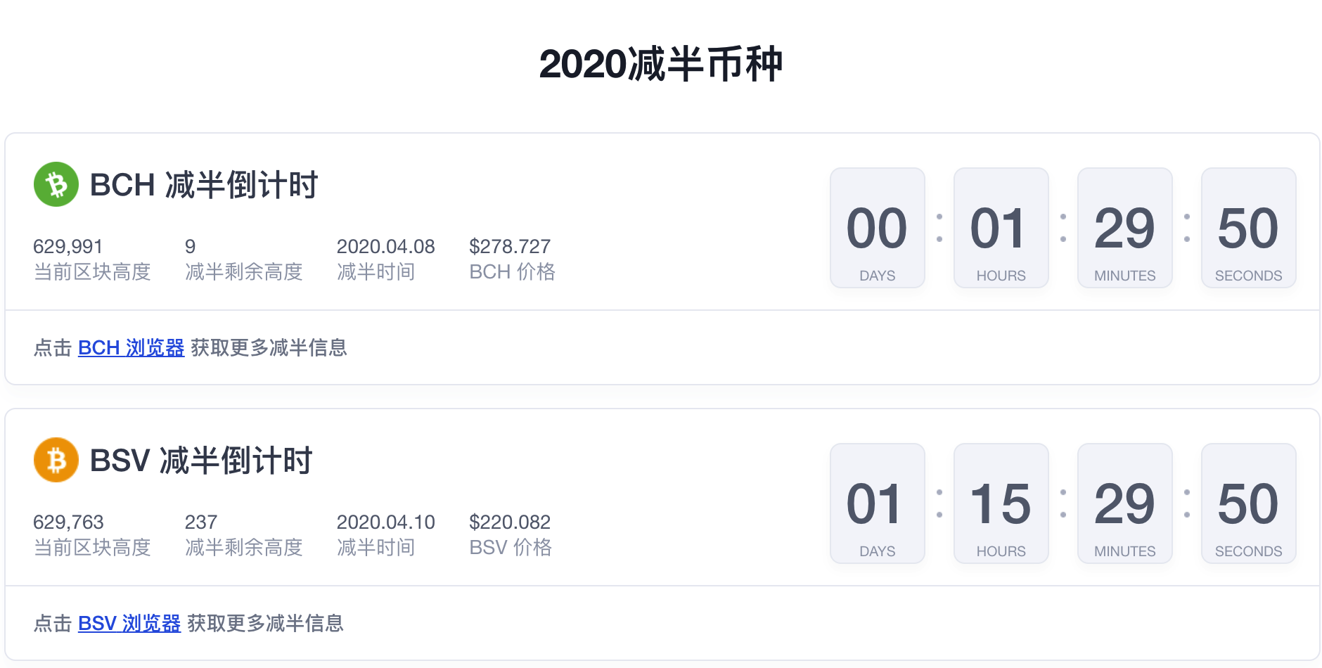
Task: Select the BSV countdown DAYS box
Action: point(878,503)
